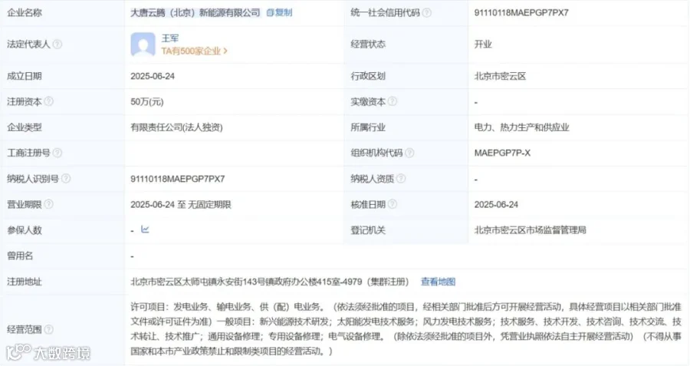Screen dimensions: 690x366
Task: Select business term 2025-06-24 至 无固定期限
Action: (181, 204)
